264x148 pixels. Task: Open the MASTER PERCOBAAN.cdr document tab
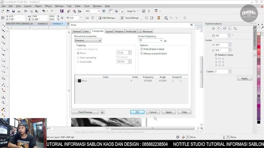(19, 24)
